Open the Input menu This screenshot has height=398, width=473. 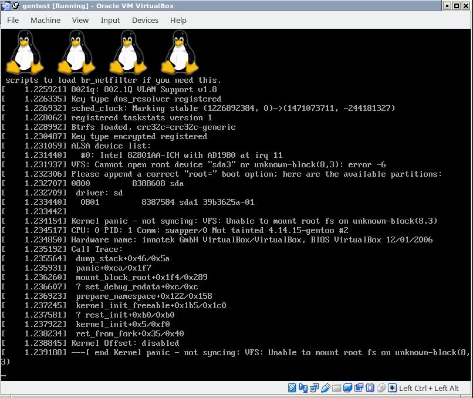point(110,20)
